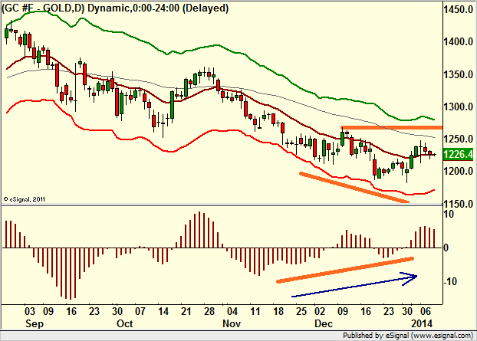This screenshot has height=341, width=477.
Task: Click the 1350.0 price axis label
Action: (x=458, y=74)
